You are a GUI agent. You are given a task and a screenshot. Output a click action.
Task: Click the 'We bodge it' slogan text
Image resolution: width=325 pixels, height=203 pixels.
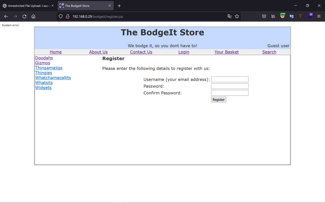tap(162, 46)
